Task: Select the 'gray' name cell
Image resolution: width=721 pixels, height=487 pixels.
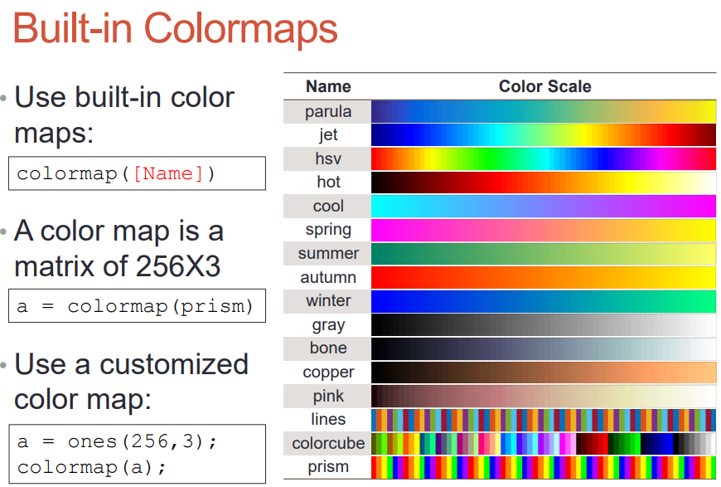Action: pyautogui.click(x=327, y=325)
